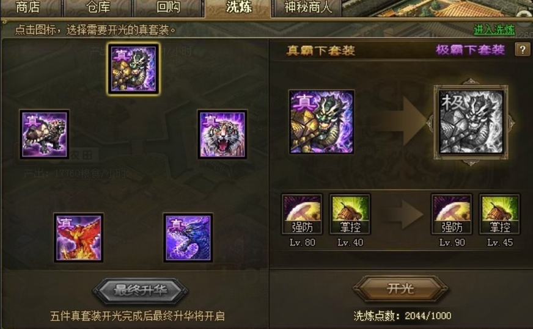Click the 最终升华 button
The width and height of the screenshot is (533, 329).
[x=141, y=291]
